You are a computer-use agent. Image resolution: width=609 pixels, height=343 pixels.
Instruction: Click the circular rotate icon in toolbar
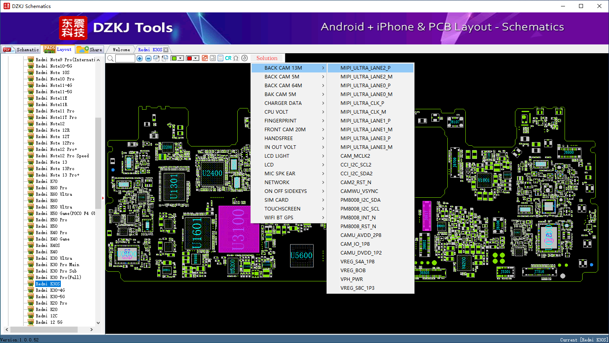pyautogui.click(x=244, y=58)
